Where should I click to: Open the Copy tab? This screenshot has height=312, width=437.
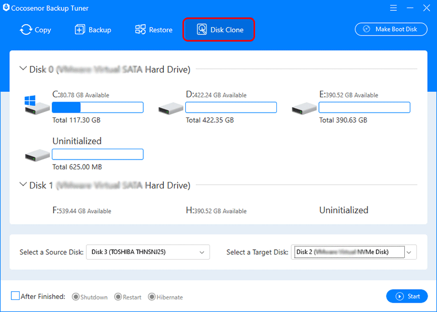36,30
